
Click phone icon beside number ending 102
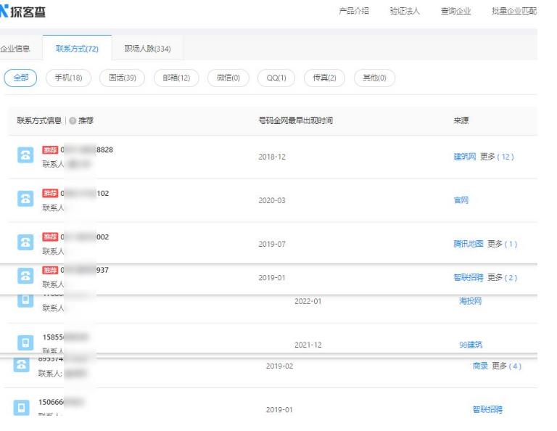pos(25,199)
